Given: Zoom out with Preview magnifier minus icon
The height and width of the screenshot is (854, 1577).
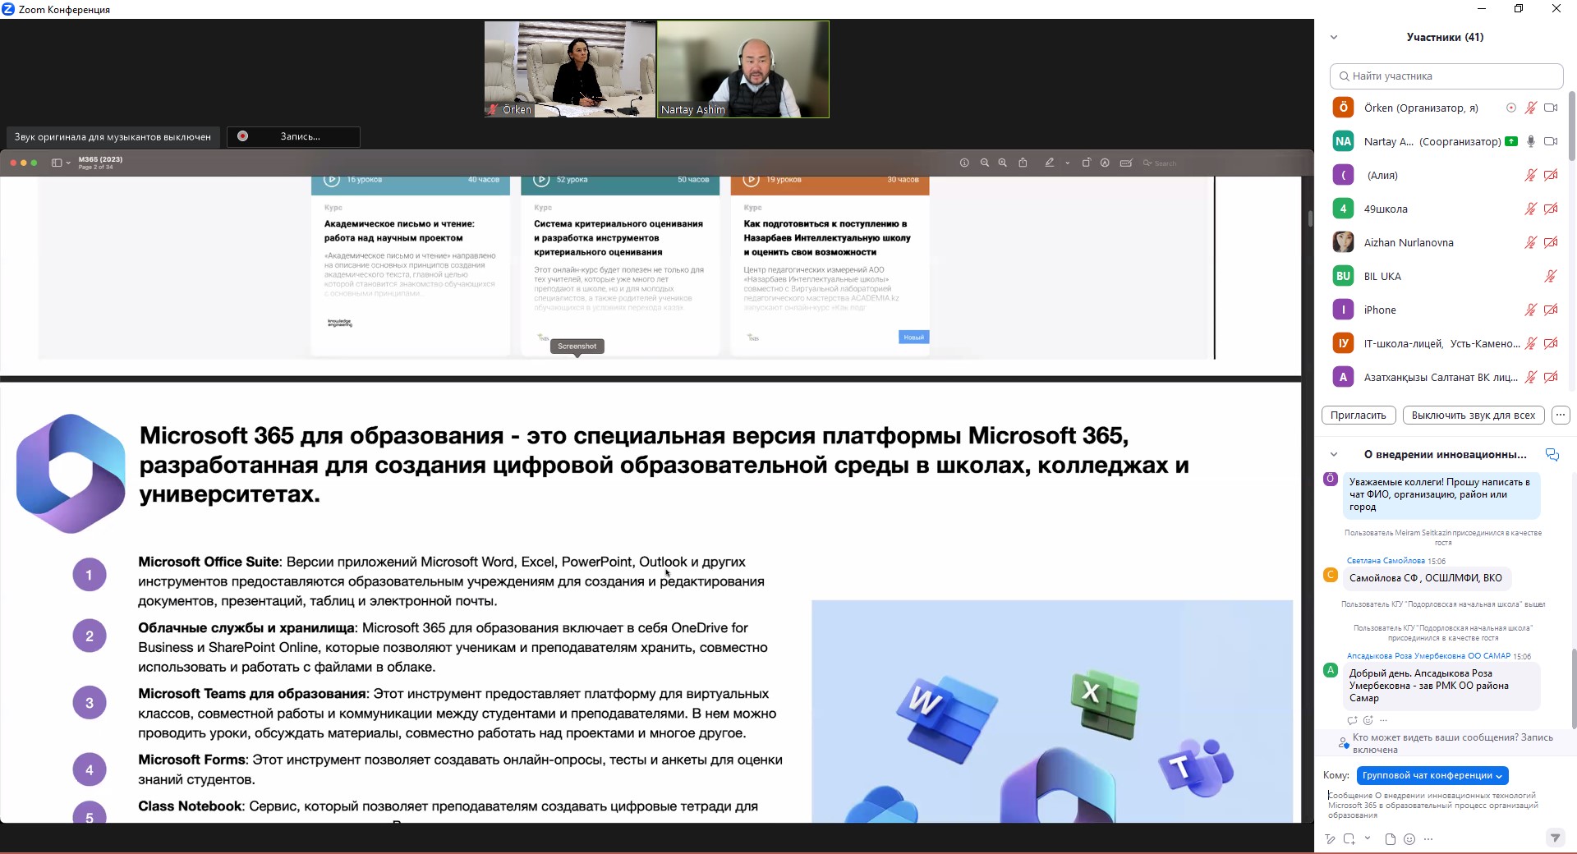Looking at the screenshot, I should (x=984, y=163).
